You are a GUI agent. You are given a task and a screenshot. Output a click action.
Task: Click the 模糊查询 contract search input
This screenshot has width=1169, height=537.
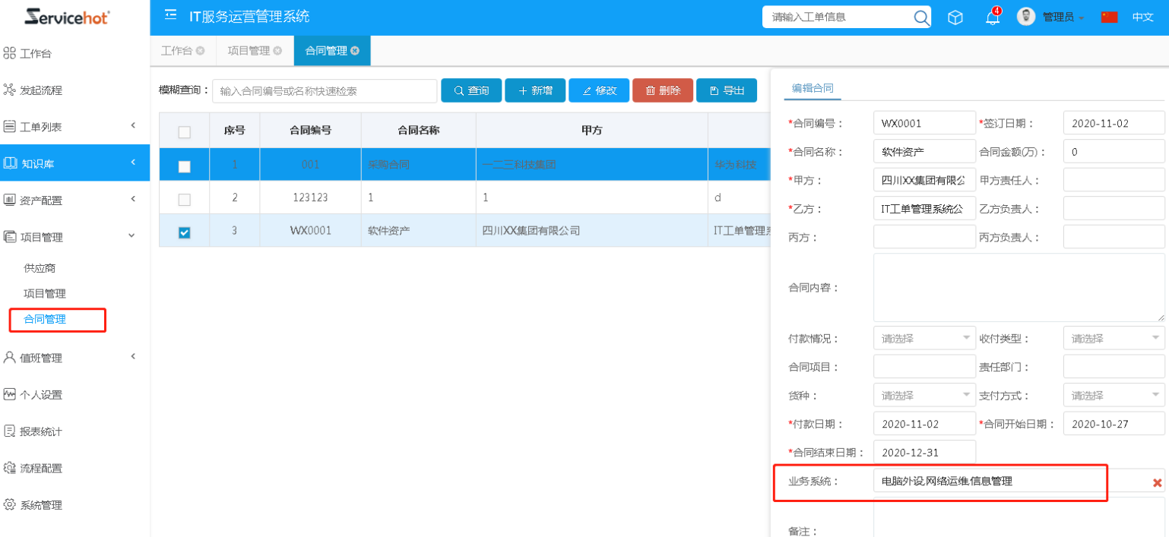[325, 91]
